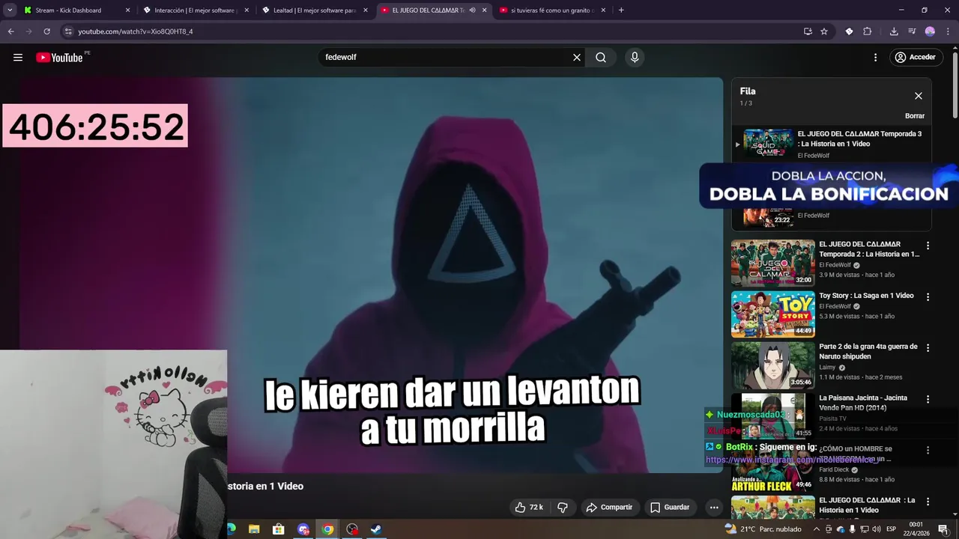The width and height of the screenshot is (959, 539).
Task: Reload the current page
Action: pyautogui.click(x=46, y=31)
